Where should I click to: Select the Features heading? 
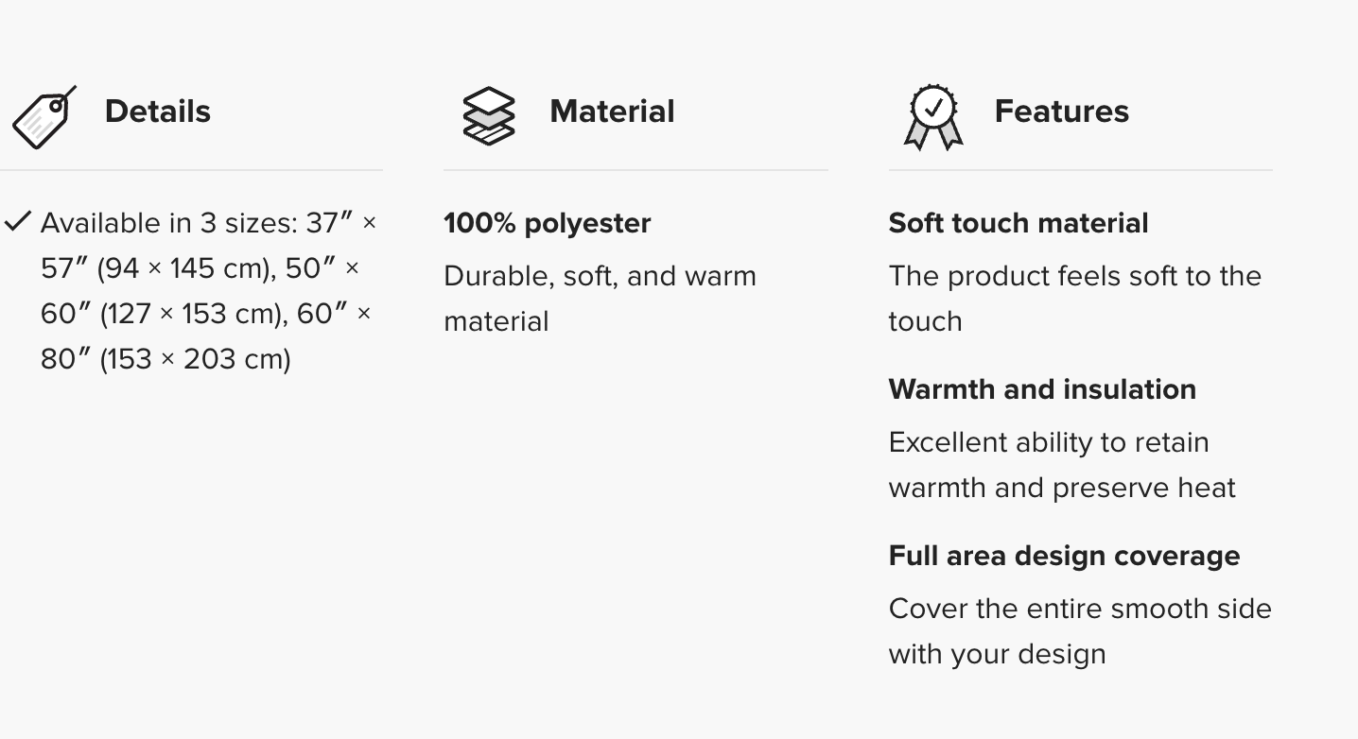[1061, 112]
